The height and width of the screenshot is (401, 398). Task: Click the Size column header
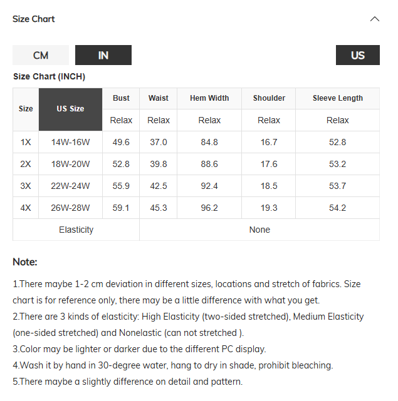coord(26,109)
